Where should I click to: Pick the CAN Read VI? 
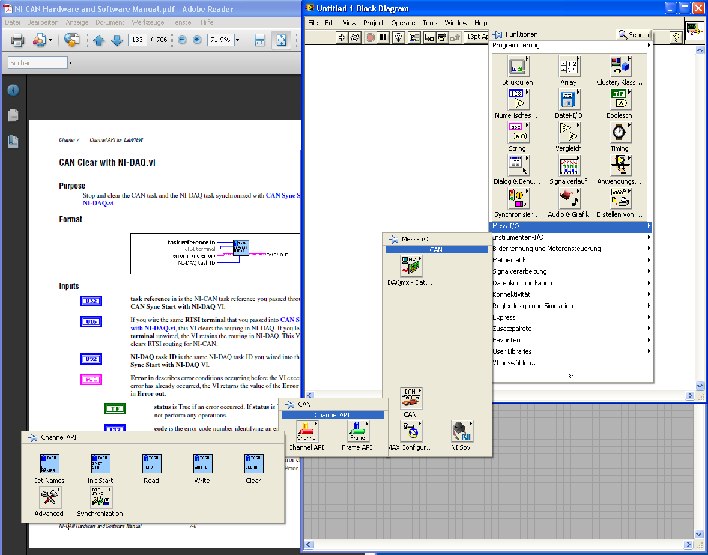coord(151,464)
